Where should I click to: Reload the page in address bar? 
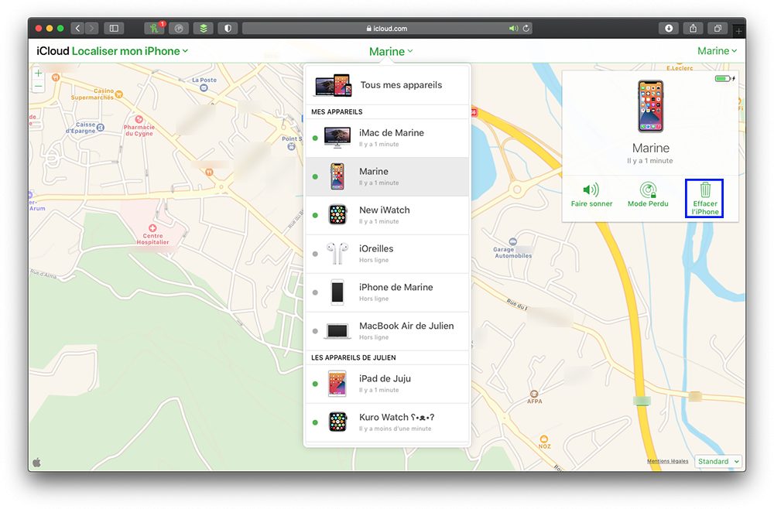coord(527,29)
